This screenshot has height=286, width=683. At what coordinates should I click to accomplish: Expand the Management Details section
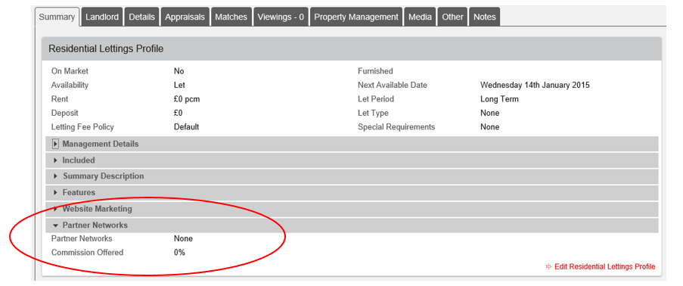pyautogui.click(x=352, y=144)
